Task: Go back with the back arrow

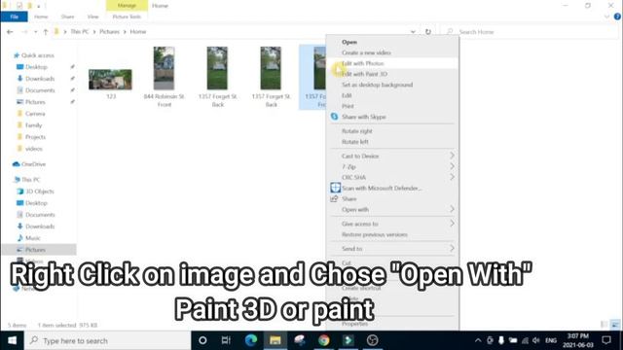Action: (10, 32)
